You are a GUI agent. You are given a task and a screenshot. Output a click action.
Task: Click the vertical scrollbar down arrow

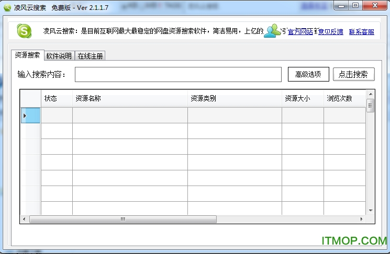click(370, 210)
